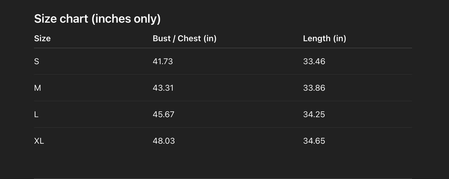Click the 41.73 bust value for size S

163,61
